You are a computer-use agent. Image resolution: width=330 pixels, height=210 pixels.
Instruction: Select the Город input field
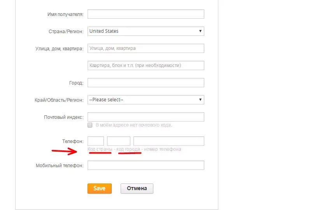point(146,83)
